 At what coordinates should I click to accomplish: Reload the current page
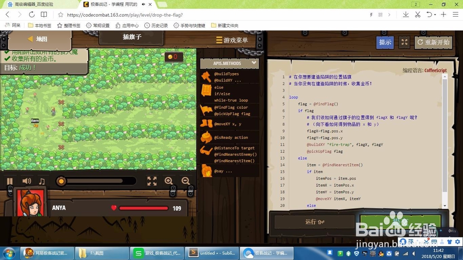click(x=31, y=14)
